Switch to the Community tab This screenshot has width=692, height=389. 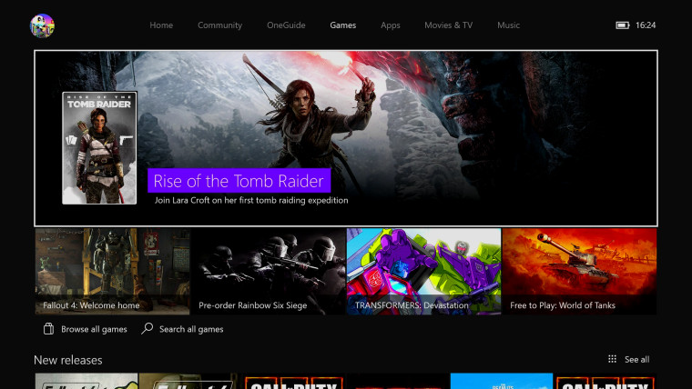click(219, 25)
